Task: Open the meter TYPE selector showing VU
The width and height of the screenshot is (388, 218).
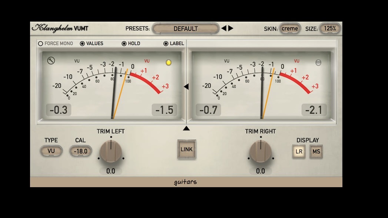Action: click(51, 151)
